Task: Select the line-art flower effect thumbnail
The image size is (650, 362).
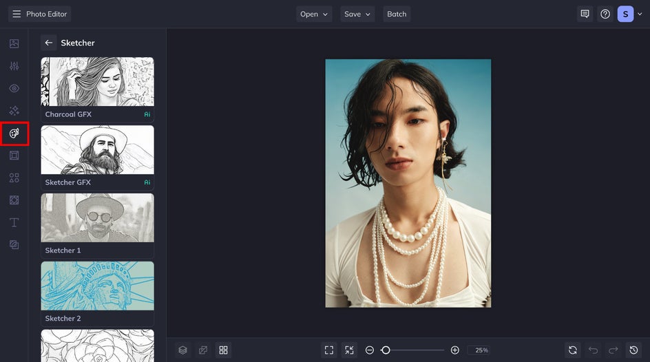Action: (x=97, y=345)
